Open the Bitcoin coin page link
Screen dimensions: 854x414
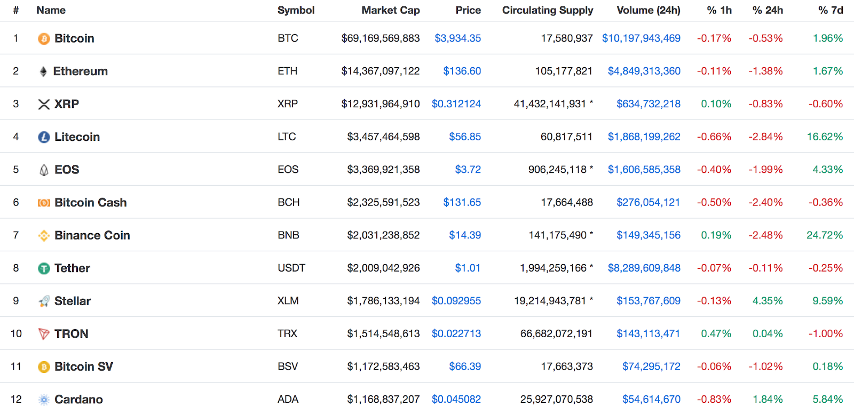[74, 38]
